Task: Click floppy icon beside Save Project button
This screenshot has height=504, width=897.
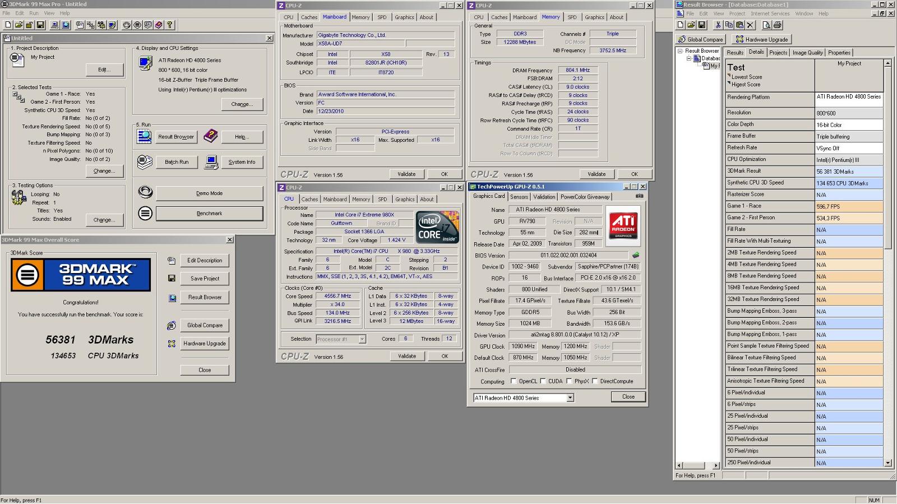Action: click(172, 278)
